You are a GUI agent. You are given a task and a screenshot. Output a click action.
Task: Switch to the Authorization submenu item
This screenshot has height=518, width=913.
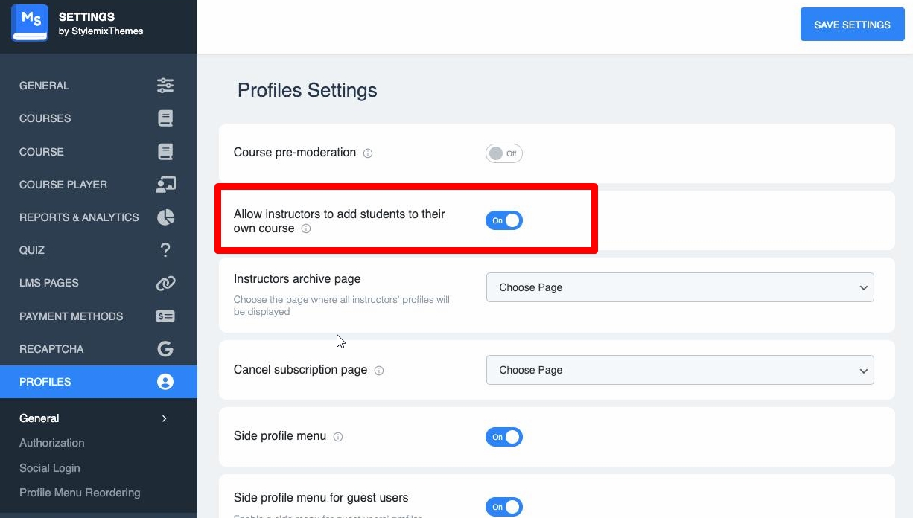point(52,443)
